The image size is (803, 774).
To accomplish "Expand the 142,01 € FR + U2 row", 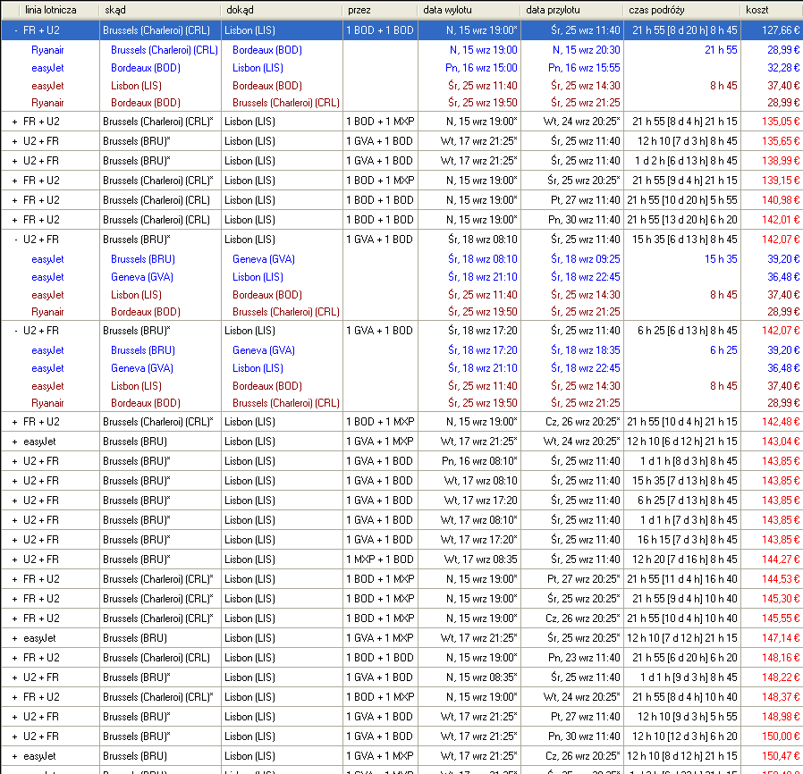I will coord(15,220).
